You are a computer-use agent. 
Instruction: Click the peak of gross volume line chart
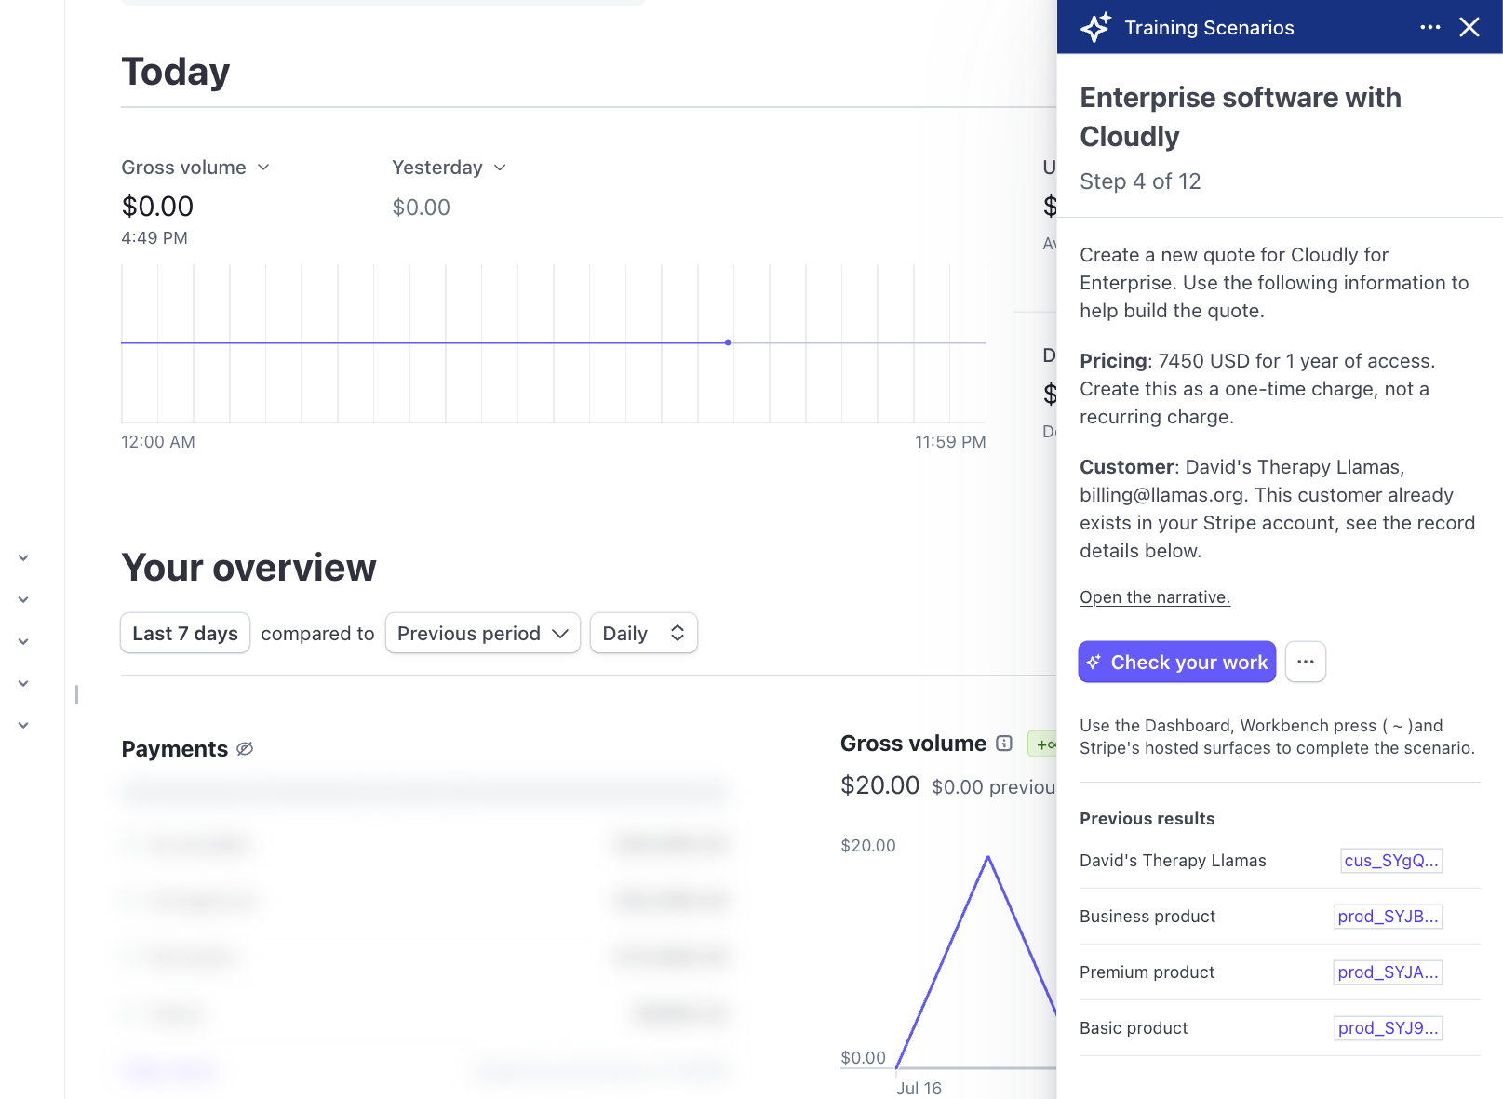(988, 857)
